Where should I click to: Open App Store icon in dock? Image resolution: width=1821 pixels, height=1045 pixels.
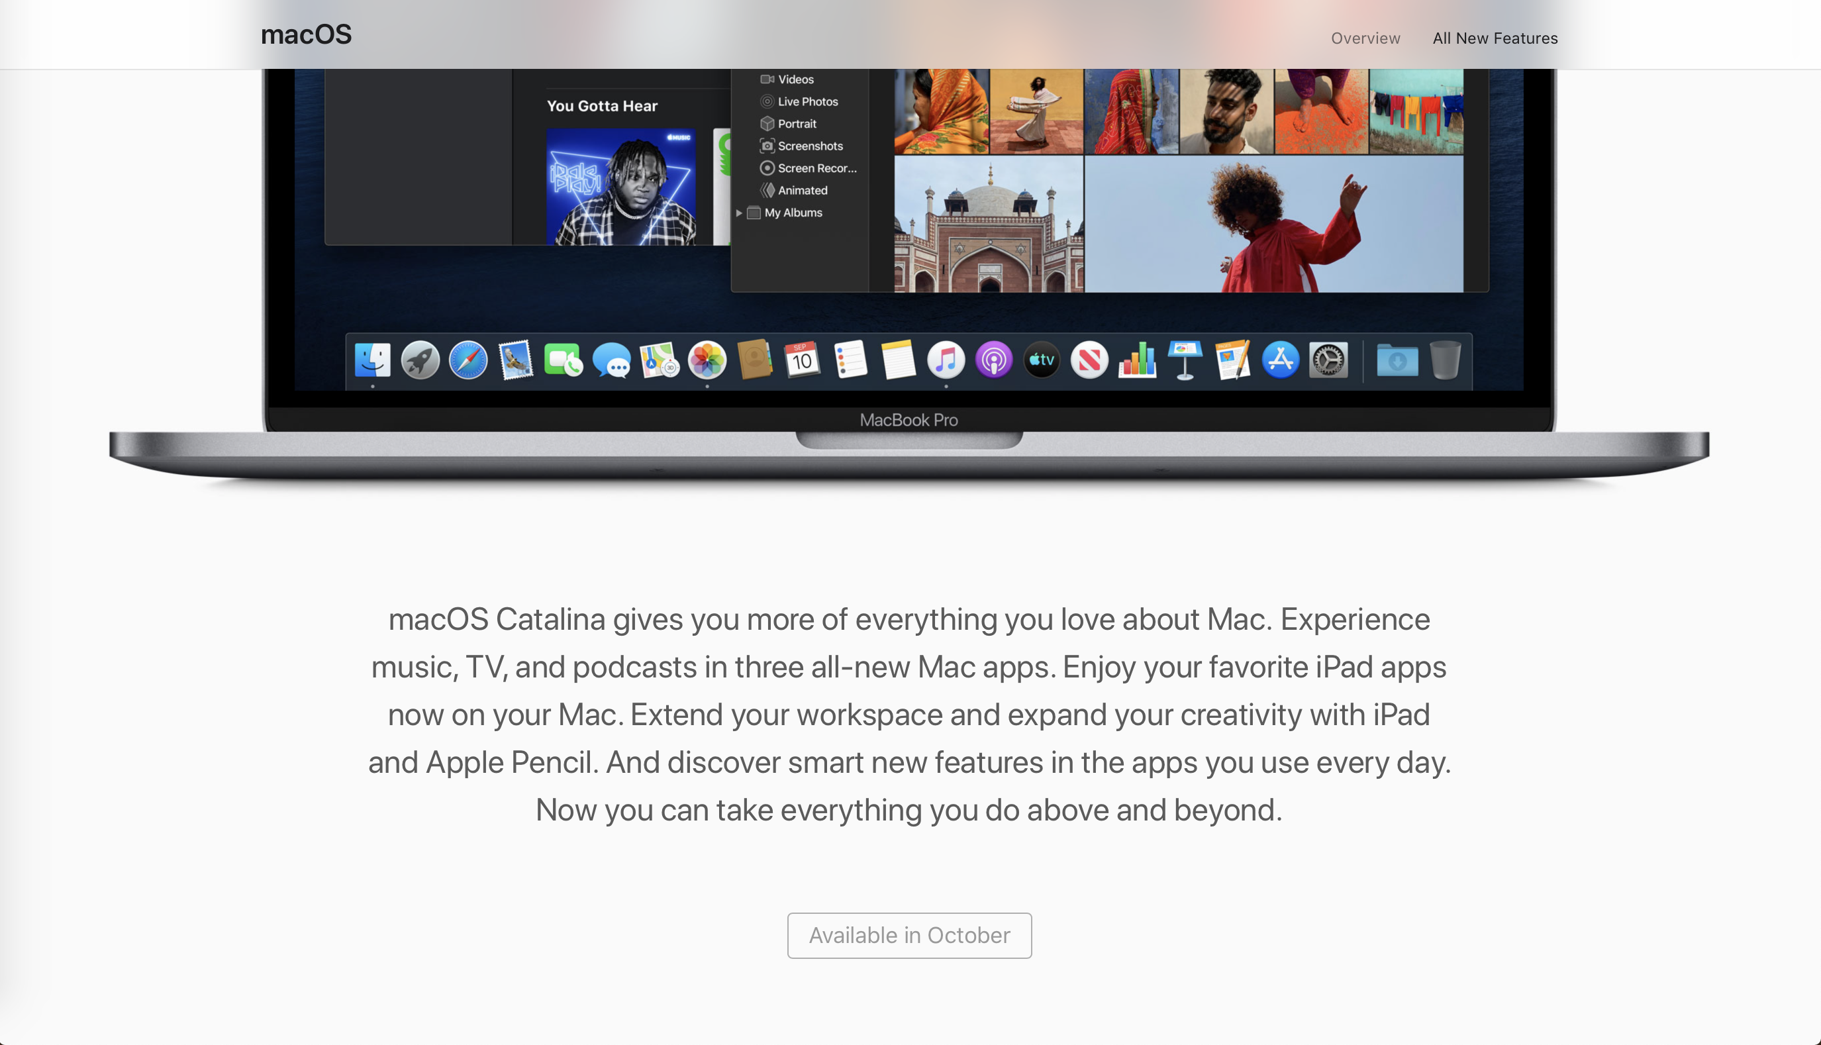pyautogui.click(x=1281, y=360)
